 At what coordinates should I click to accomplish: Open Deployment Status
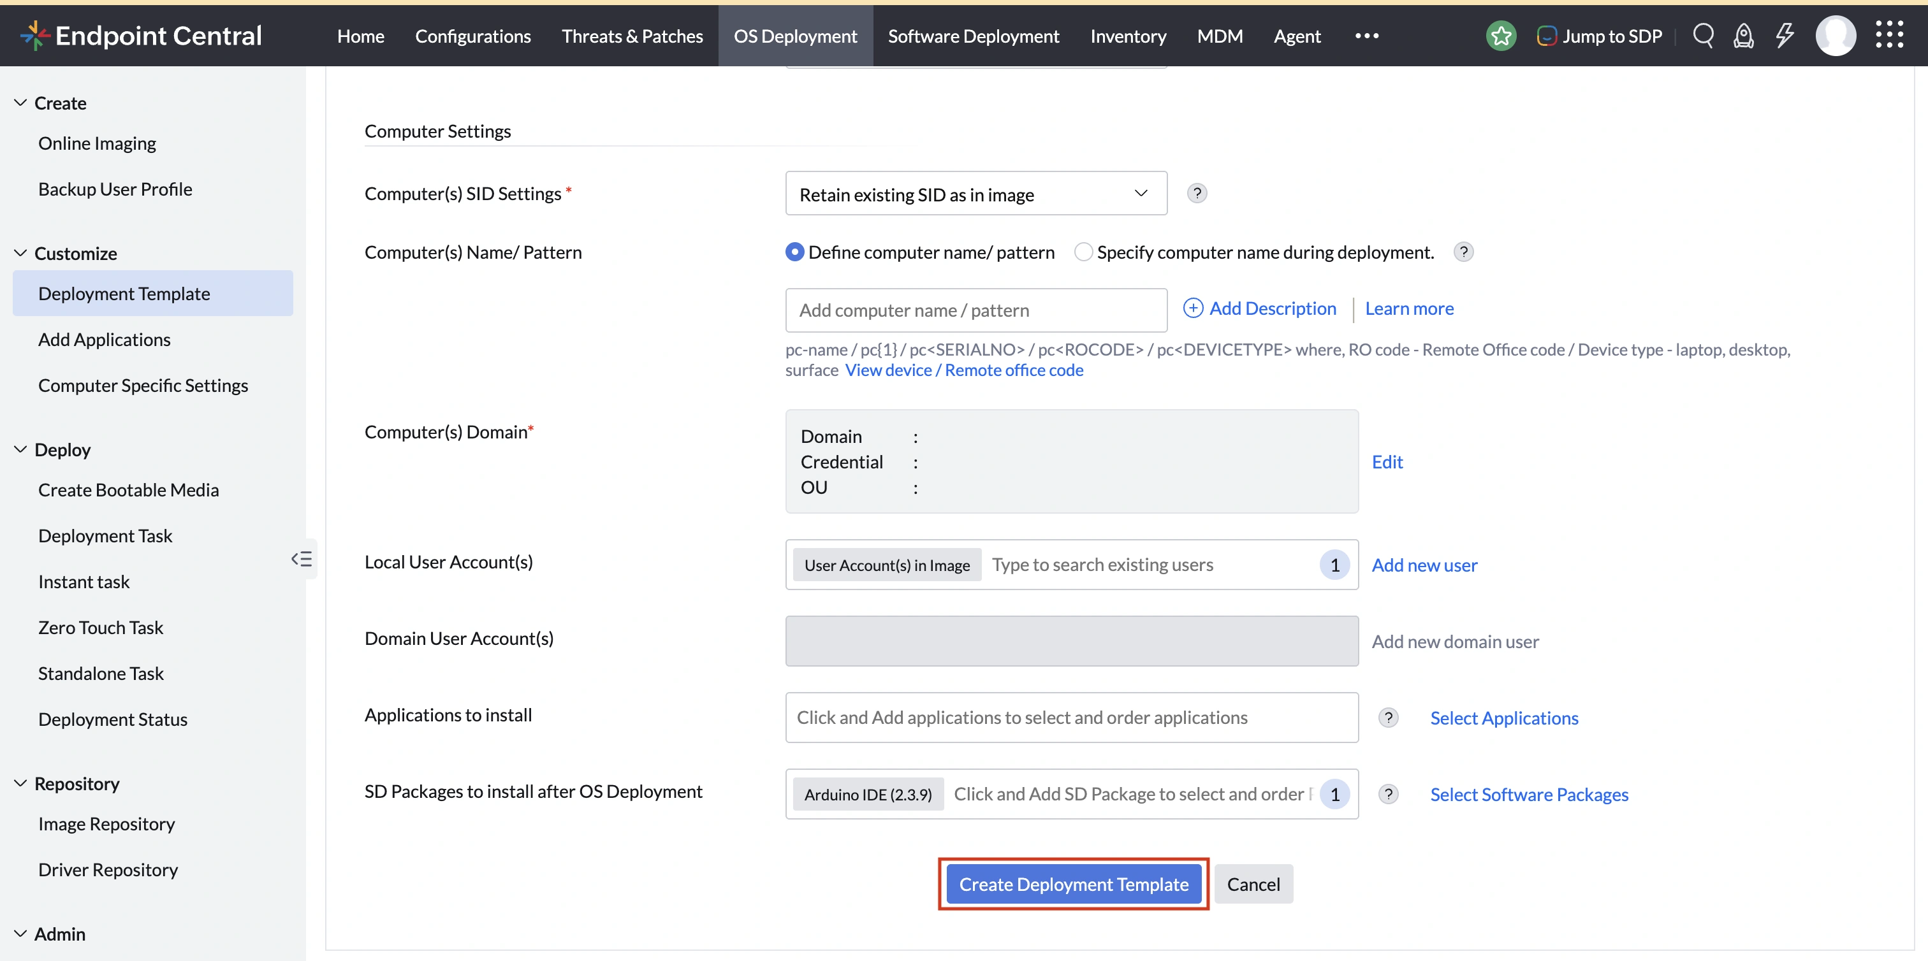(112, 719)
